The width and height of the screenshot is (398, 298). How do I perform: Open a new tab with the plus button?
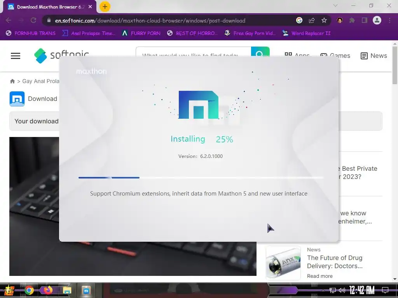point(105,7)
